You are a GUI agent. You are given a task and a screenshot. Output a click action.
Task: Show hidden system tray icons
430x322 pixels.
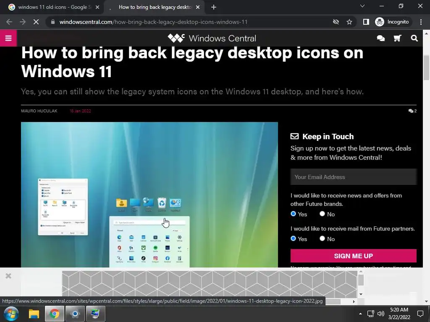360,314
